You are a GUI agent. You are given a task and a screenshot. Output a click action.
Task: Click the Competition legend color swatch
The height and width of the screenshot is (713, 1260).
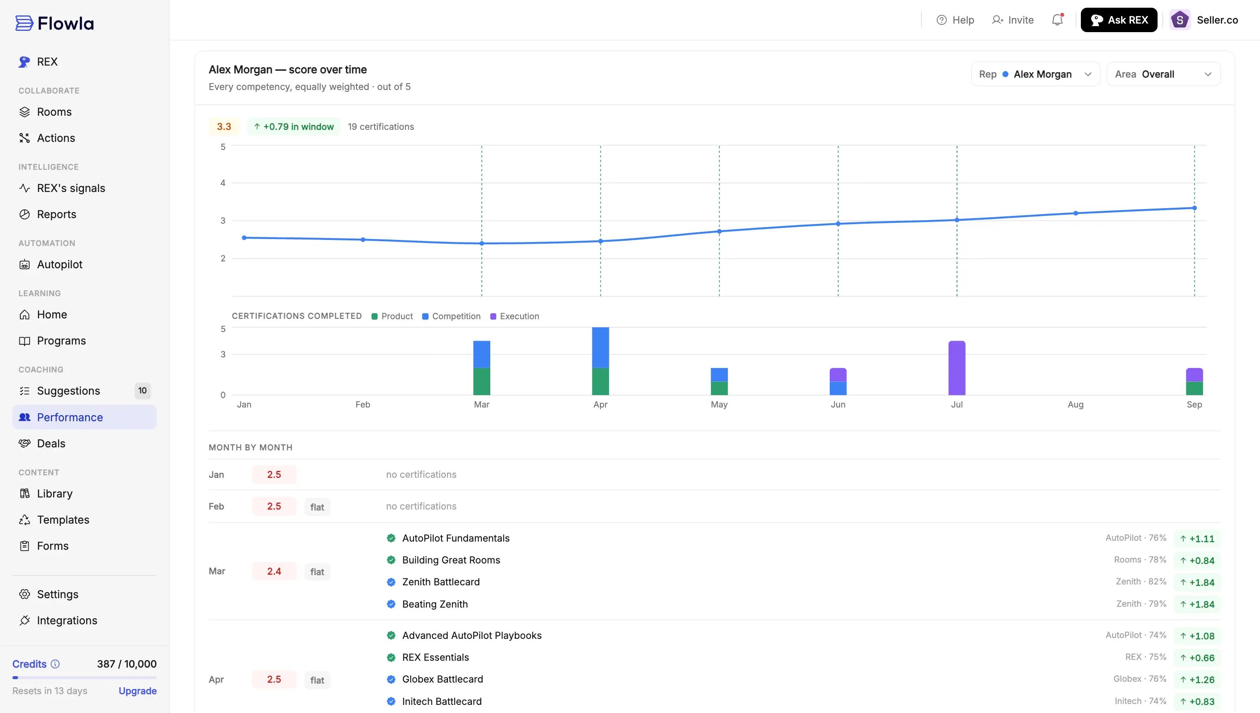tap(426, 316)
